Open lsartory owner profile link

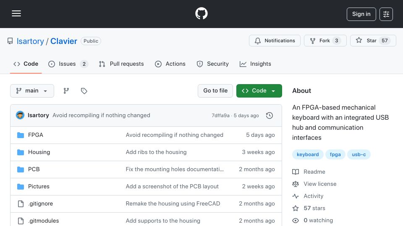[x=30, y=41]
